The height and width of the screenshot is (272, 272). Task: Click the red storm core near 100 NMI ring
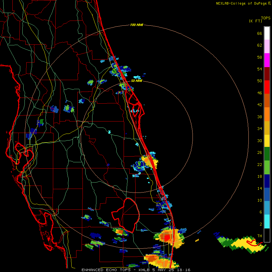[x=167, y=237]
